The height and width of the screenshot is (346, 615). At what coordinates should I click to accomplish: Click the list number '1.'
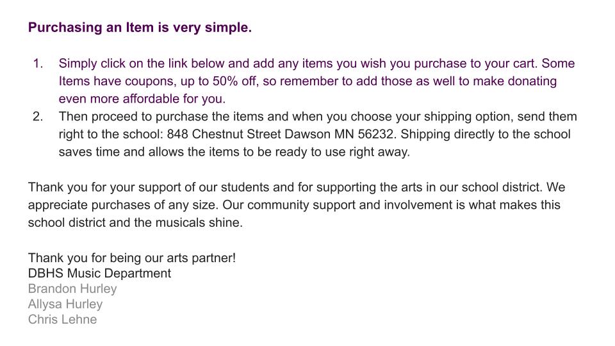tap(38, 63)
